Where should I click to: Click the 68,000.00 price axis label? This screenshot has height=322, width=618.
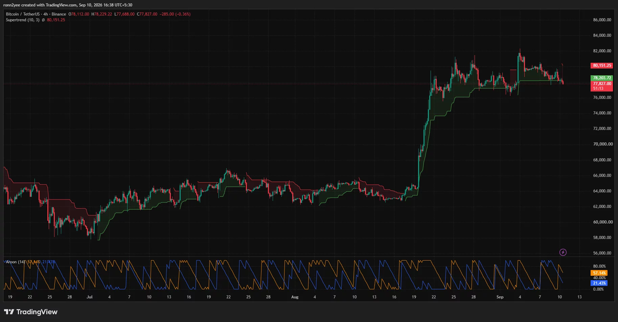click(x=602, y=160)
